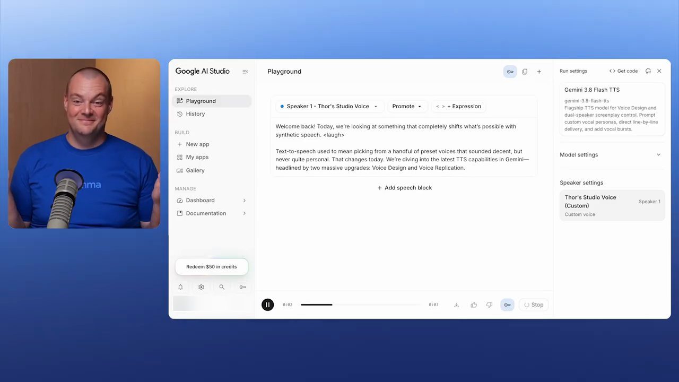Click the total duration 0:07

point(434,305)
